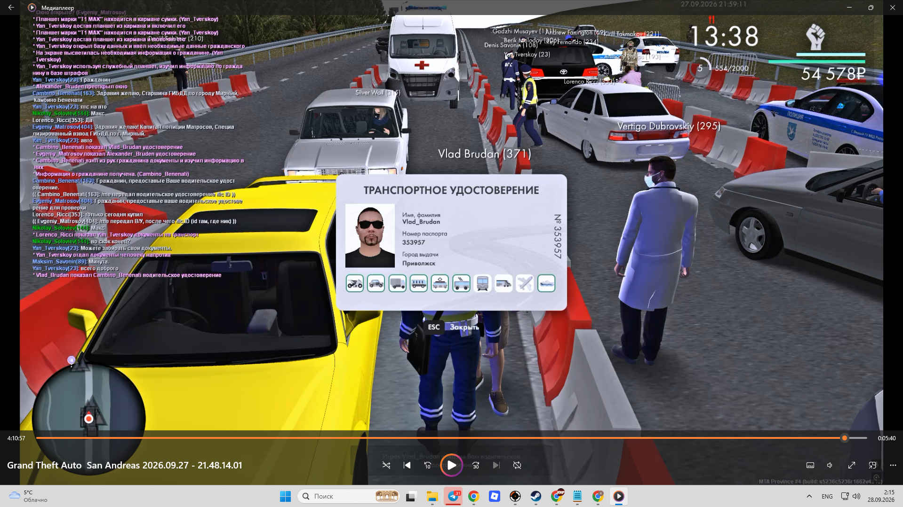Switch to mini player view
Viewport: 903px width, 507px height.
point(872,465)
